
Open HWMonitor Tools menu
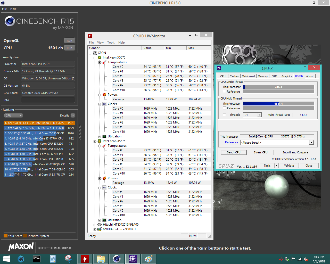(x=111, y=43)
